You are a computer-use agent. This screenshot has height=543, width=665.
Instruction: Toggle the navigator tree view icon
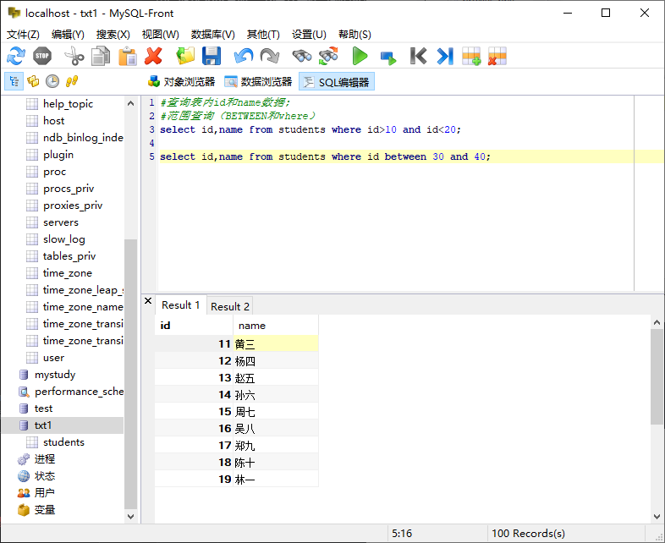(14, 81)
